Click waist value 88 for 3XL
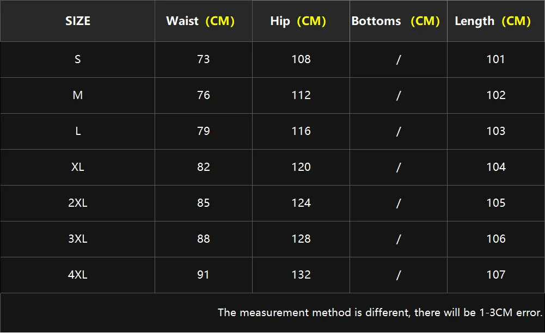Screen dimensions: 545x333 click(204, 239)
